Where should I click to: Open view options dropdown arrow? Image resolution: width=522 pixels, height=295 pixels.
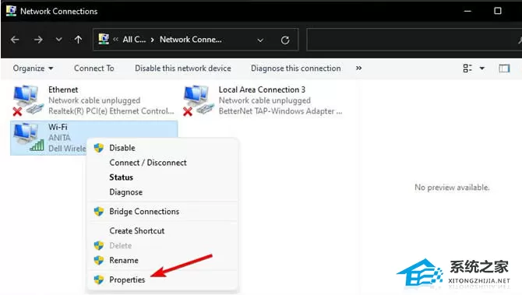point(481,68)
